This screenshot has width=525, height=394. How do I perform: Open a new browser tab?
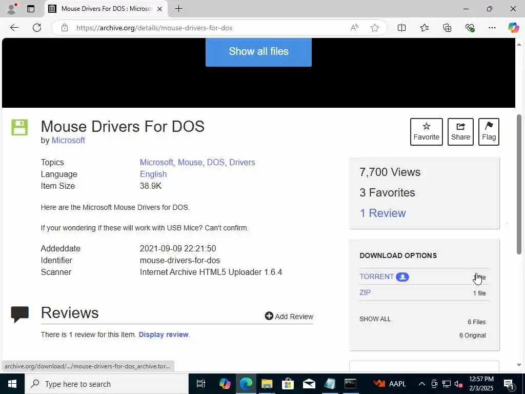pyautogui.click(x=179, y=9)
